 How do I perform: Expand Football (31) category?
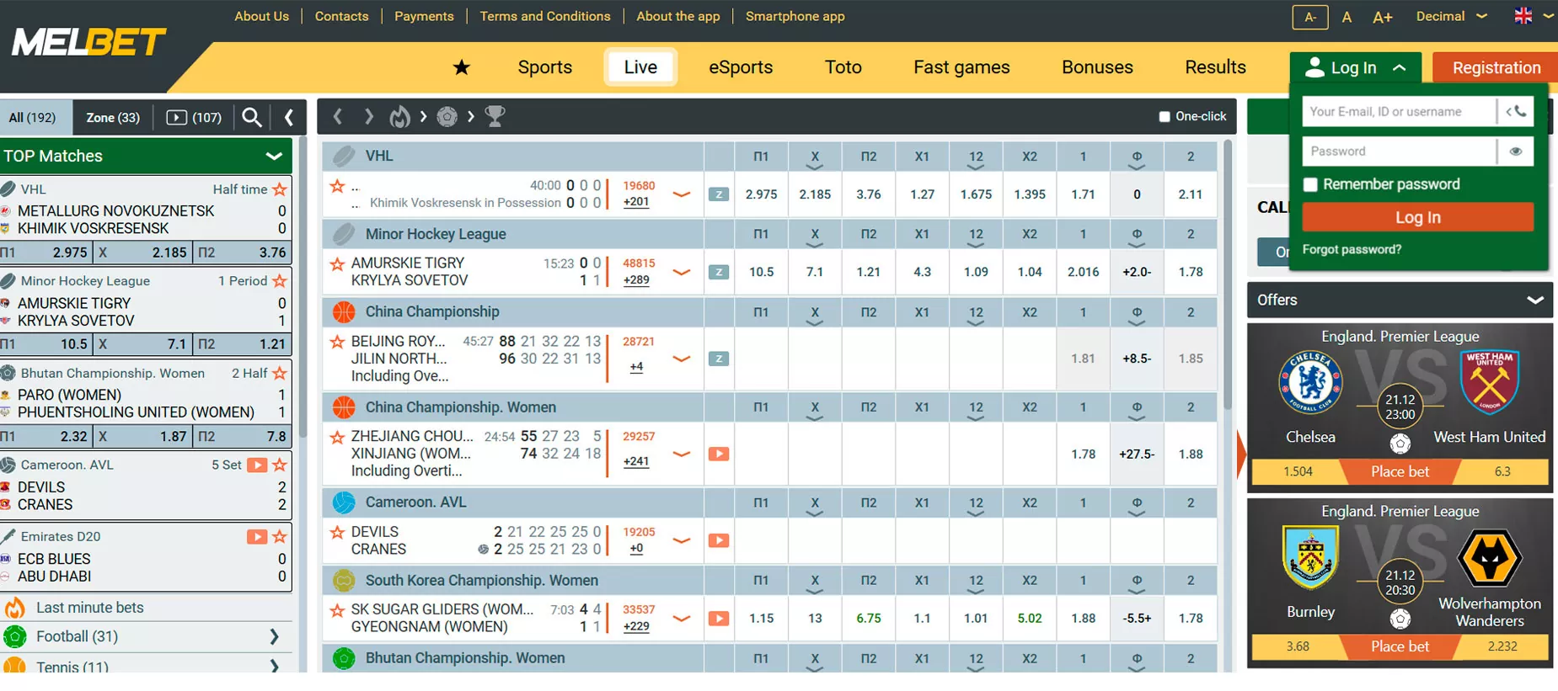[x=274, y=637]
